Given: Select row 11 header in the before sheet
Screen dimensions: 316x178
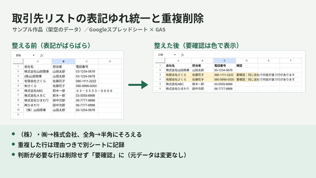Looking at the screenshot, I should 18,115.
